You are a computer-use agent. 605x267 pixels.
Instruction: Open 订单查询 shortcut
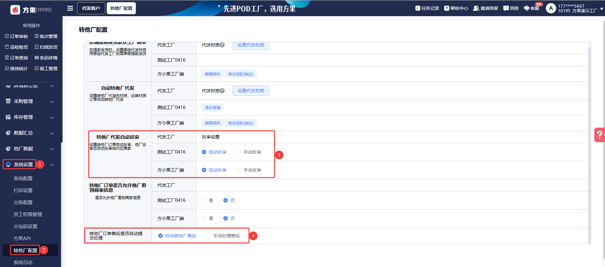[x=16, y=58]
